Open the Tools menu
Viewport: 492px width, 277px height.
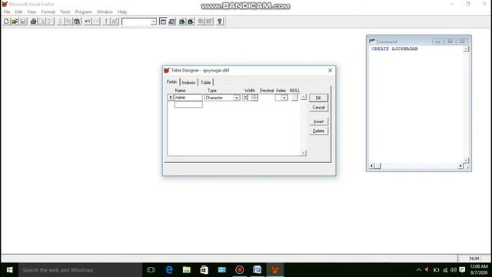[65, 12]
